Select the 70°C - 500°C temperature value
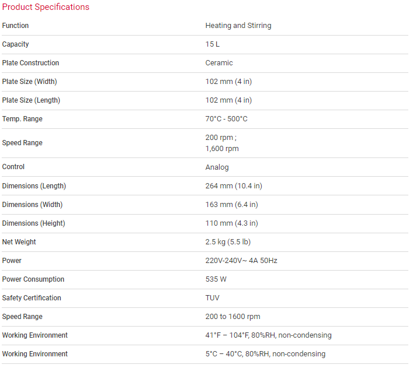 [227, 119]
